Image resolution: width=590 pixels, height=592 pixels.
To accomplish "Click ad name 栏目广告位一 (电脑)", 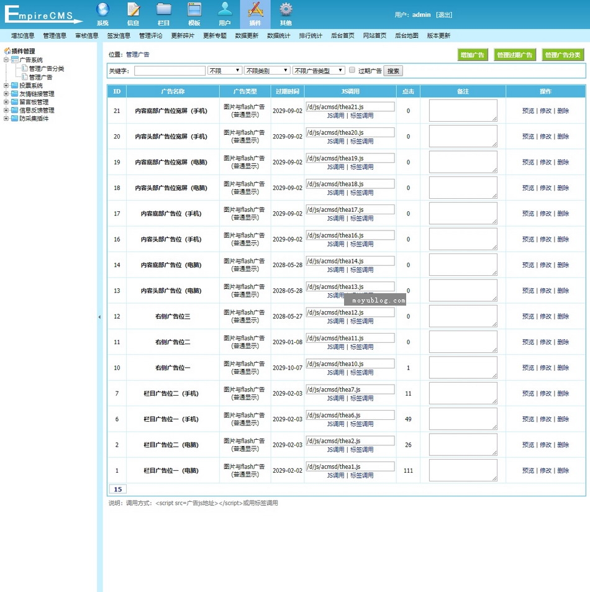I will [x=171, y=470].
